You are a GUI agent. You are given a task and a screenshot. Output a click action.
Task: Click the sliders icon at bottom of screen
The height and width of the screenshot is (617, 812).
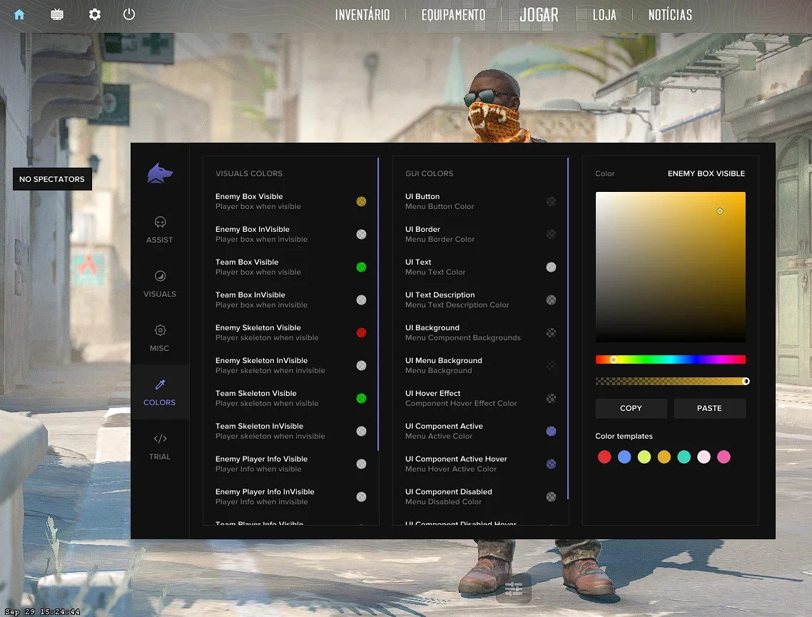pos(514,588)
